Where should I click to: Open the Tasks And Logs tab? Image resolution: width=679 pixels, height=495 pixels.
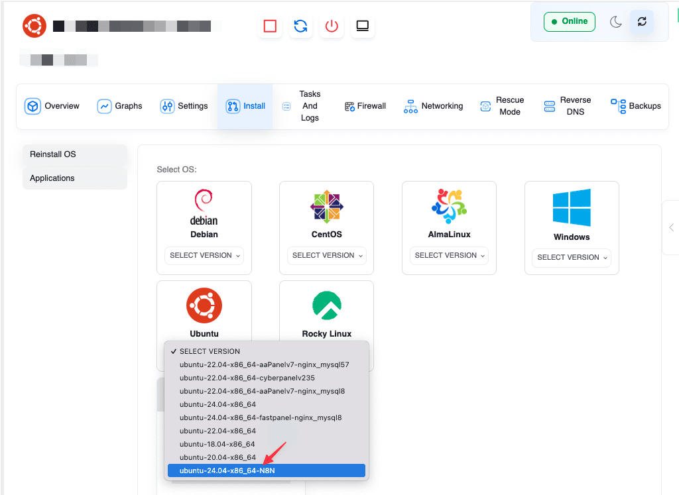click(x=302, y=106)
